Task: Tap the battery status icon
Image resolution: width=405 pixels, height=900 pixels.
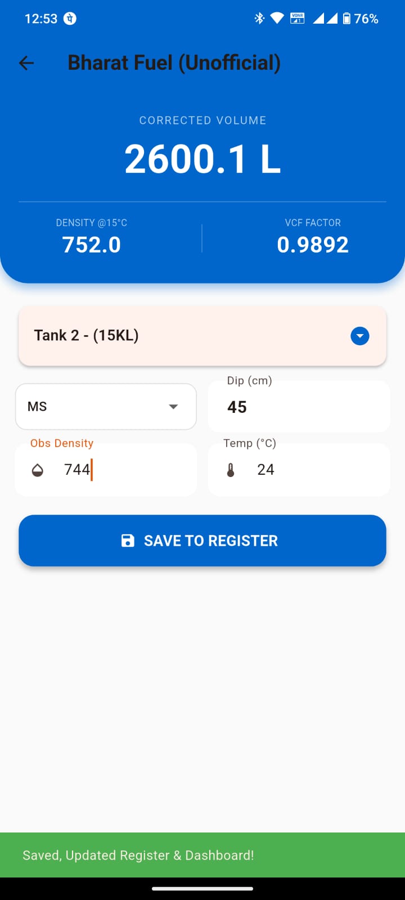Action: click(346, 19)
